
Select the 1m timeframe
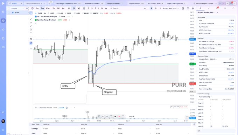37,8
